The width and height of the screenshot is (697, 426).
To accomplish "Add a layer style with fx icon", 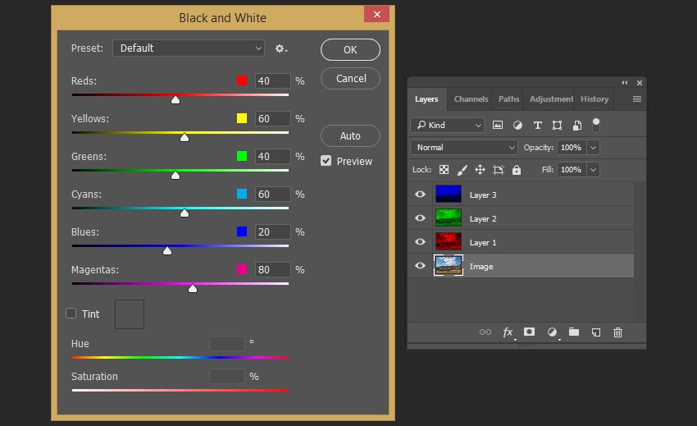I will coord(508,332).
